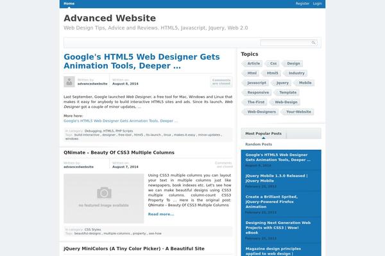Click Comments are closed box on first post

pos(221,82)
